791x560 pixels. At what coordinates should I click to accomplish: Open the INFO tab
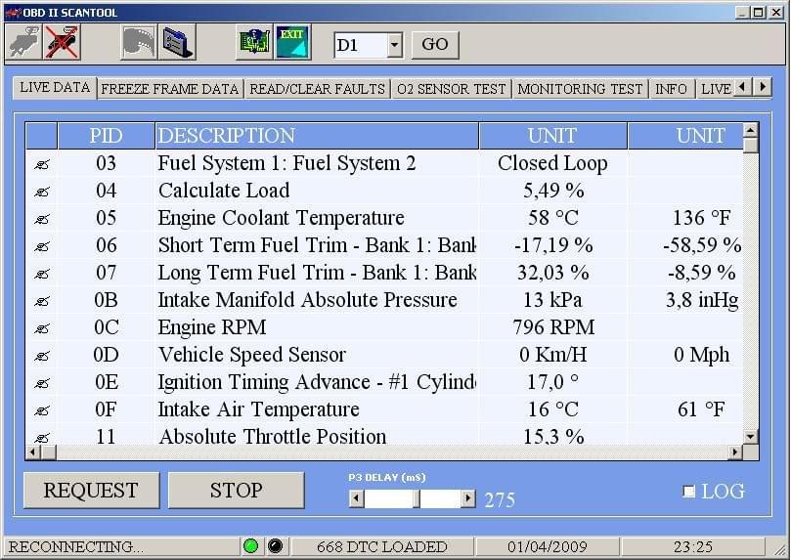coord(672,89)
